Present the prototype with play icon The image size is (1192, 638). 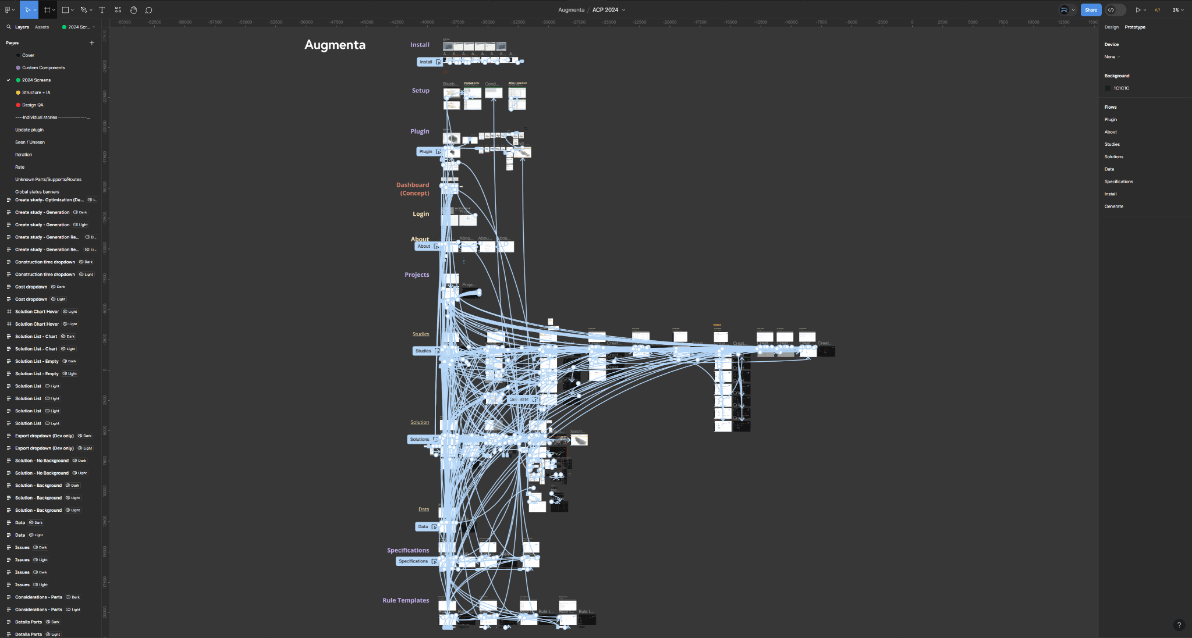1138,10
